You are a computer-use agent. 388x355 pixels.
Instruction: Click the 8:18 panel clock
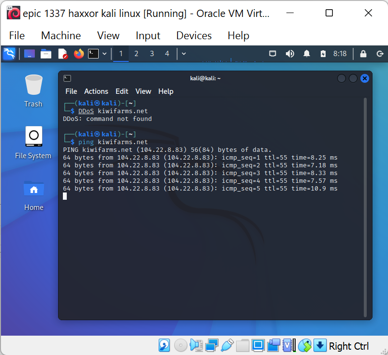(x=340, y=54)
